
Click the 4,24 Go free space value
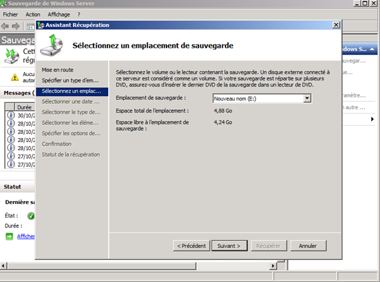coord(223,122)
